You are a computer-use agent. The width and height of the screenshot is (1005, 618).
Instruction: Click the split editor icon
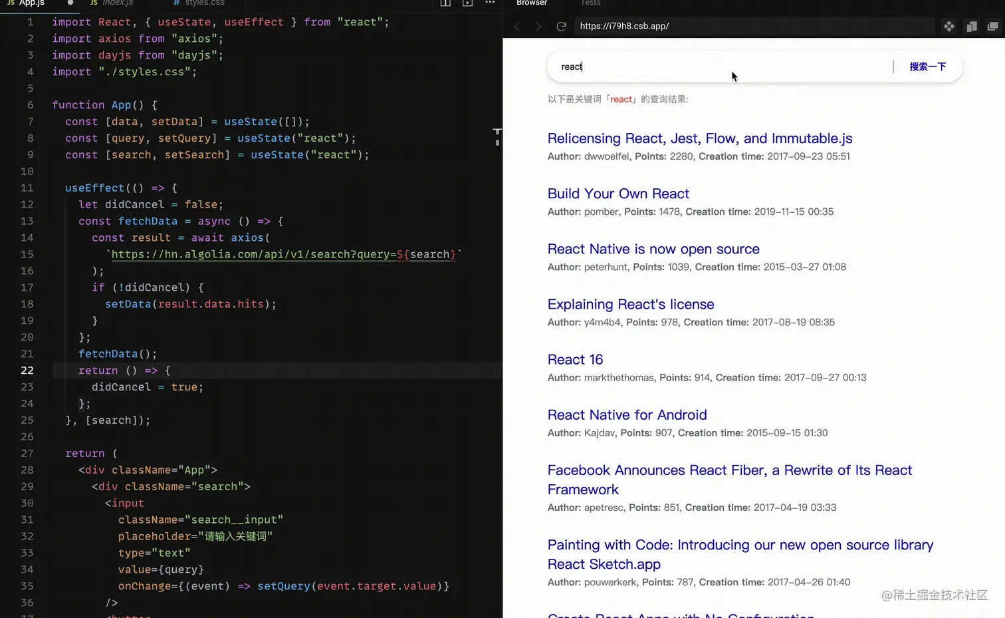445,3
